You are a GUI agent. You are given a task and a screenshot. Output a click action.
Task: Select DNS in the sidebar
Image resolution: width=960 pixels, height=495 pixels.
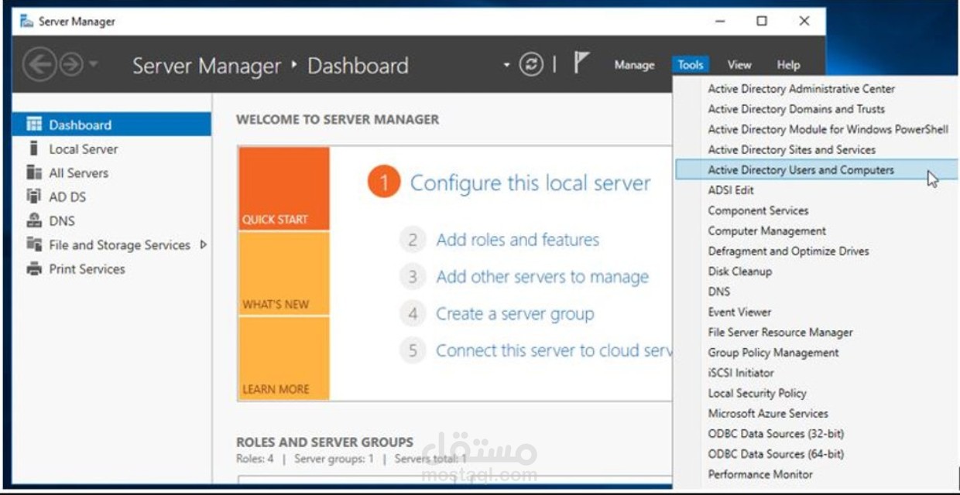[x=111, y=220]
